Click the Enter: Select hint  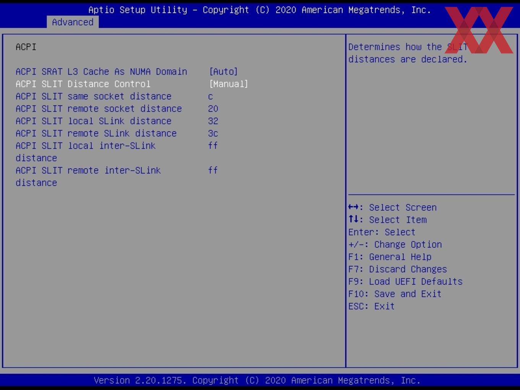[x=382, y=232]
